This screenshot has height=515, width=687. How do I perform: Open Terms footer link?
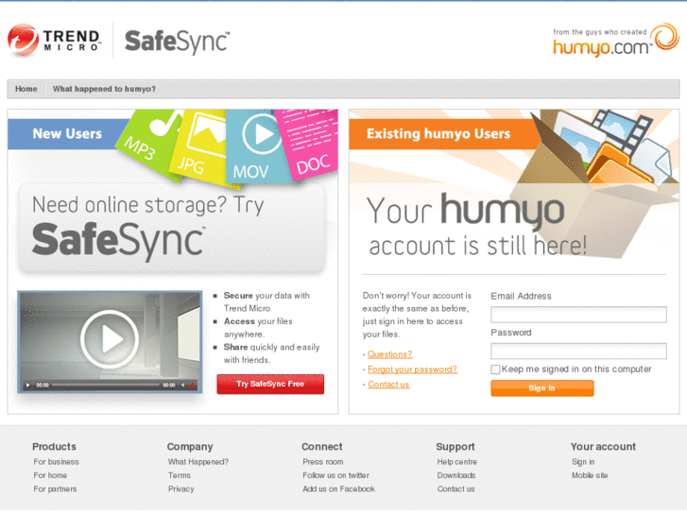(x=180, y=475)
